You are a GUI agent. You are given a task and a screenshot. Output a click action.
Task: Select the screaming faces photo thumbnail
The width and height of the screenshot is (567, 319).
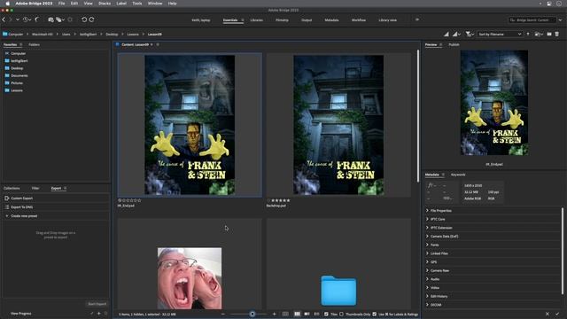point(190,277)
